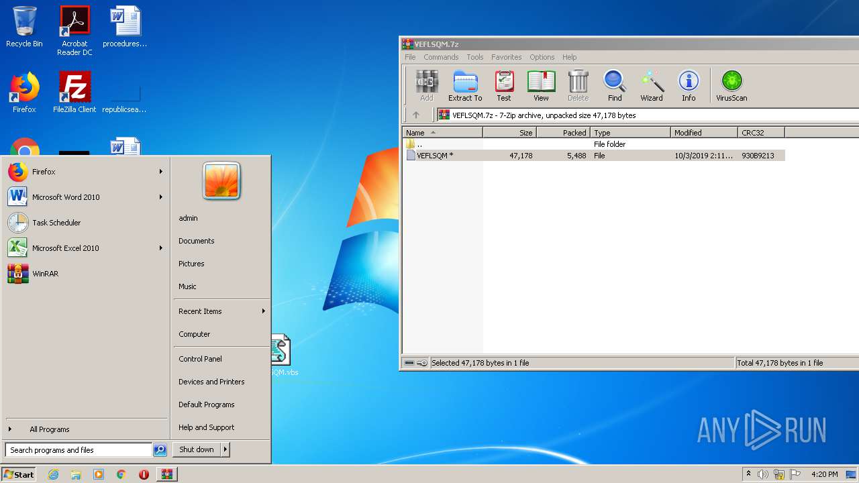Go up one folder level arrow
This screenshot has width=859, height=483.
(x=416, y=115)
